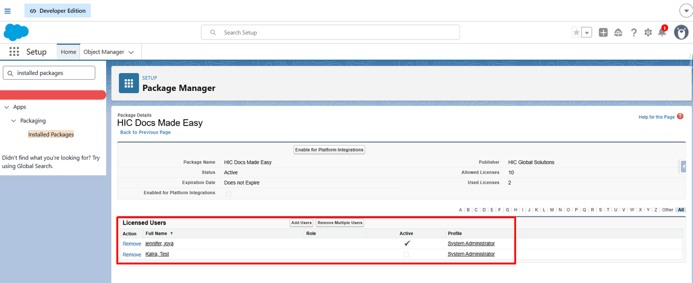
Task: Click the Package Manager header icon
Action: pyautogui.click(x=128, y=84)
